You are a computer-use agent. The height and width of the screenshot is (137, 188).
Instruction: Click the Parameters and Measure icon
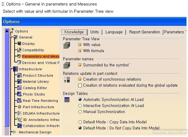tap(19, 56)
